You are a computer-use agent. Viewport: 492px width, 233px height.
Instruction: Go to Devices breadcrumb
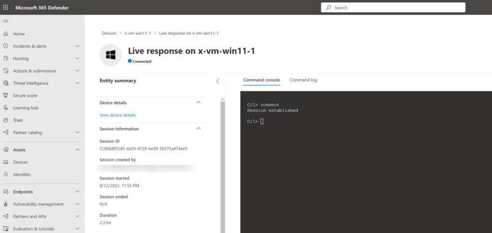109,33
